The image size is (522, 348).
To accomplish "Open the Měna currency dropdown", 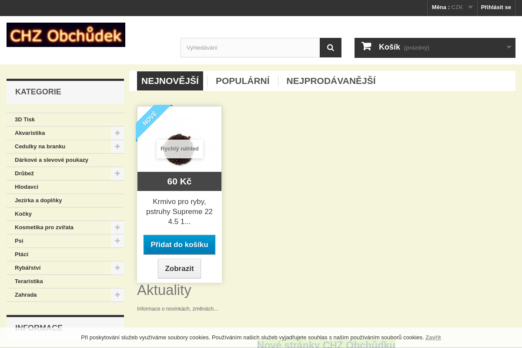I will (x=452, y=7).
